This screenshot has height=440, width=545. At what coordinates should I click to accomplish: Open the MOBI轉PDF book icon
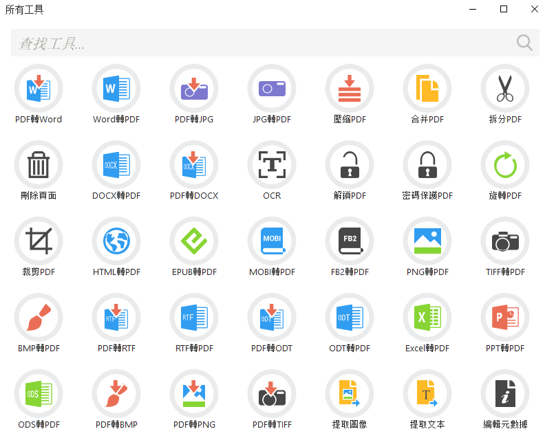click(272, 241)
